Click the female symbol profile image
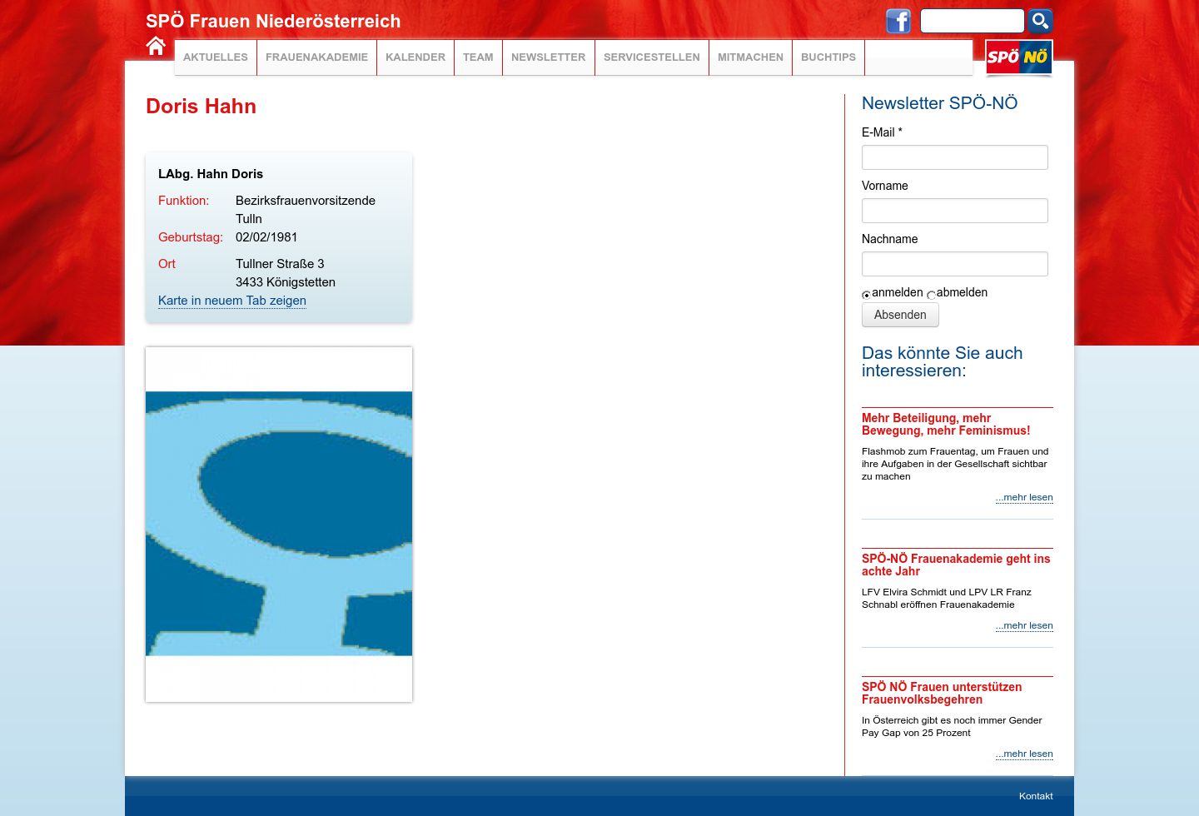 click(x=279, y=525)
